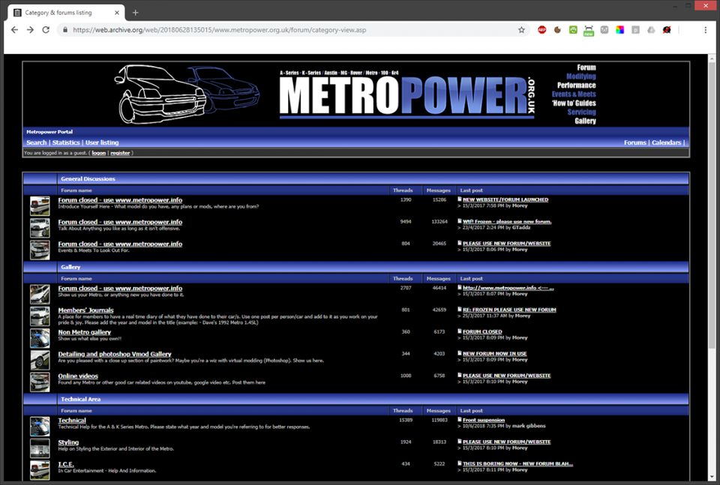
Task: Click post icon beside NEW FORUM NOW IN USE
Action: [x=460, y=353]
